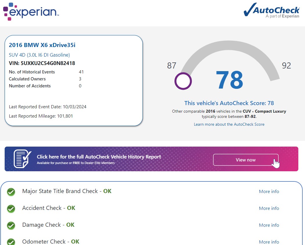Click the green checkmark beside Odometer Check

11,242
